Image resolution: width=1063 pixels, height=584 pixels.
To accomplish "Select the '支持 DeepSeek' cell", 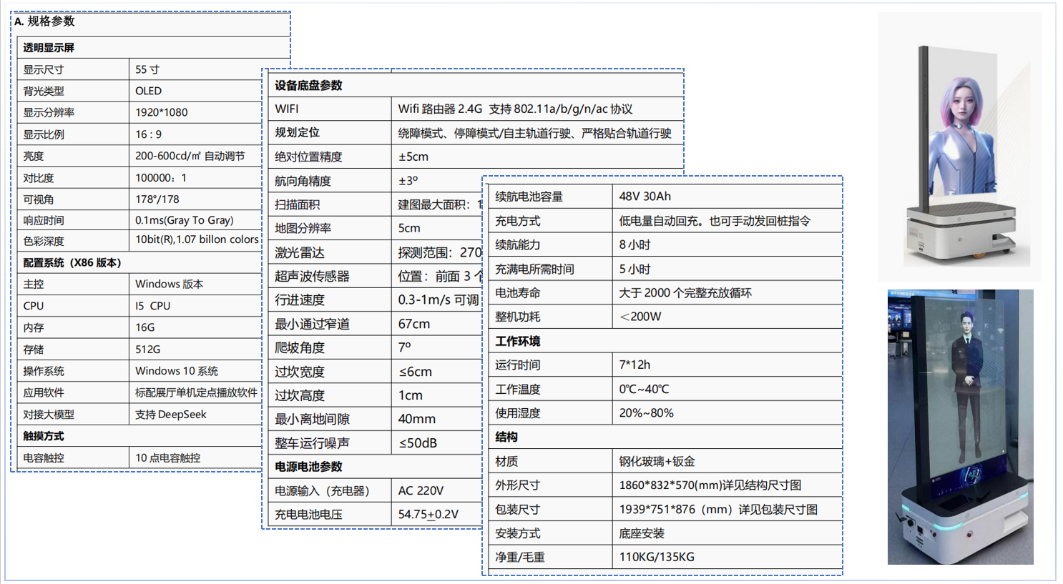I will tap(171, 415).
